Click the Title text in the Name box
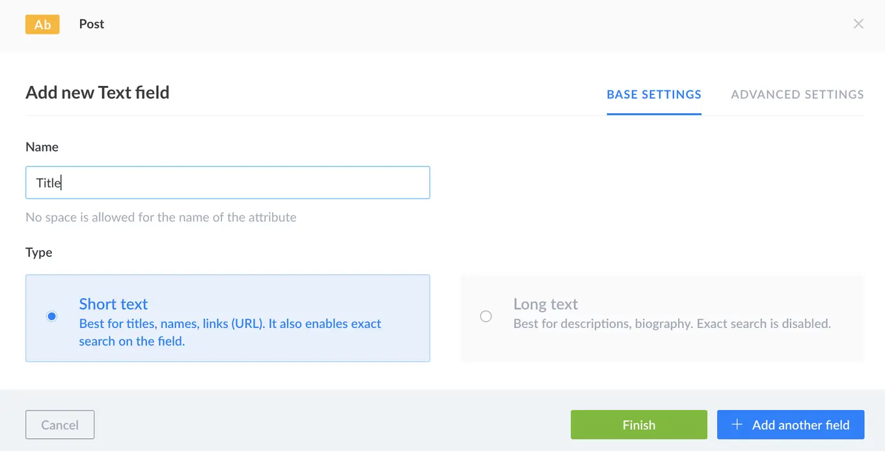Screen dimensions: 885x451 point(48,183)
